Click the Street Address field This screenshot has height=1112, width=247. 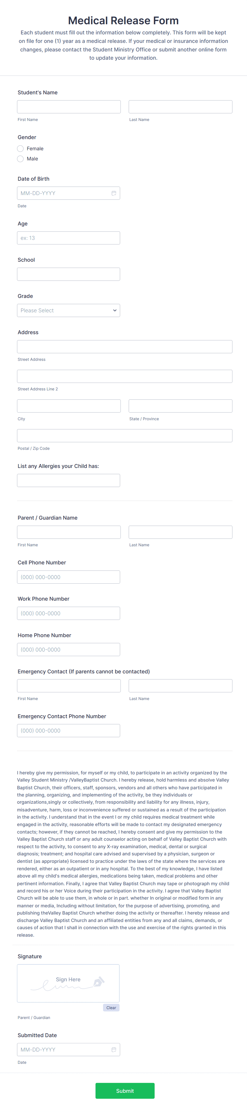pyautogui.click(x=125, y=346)
